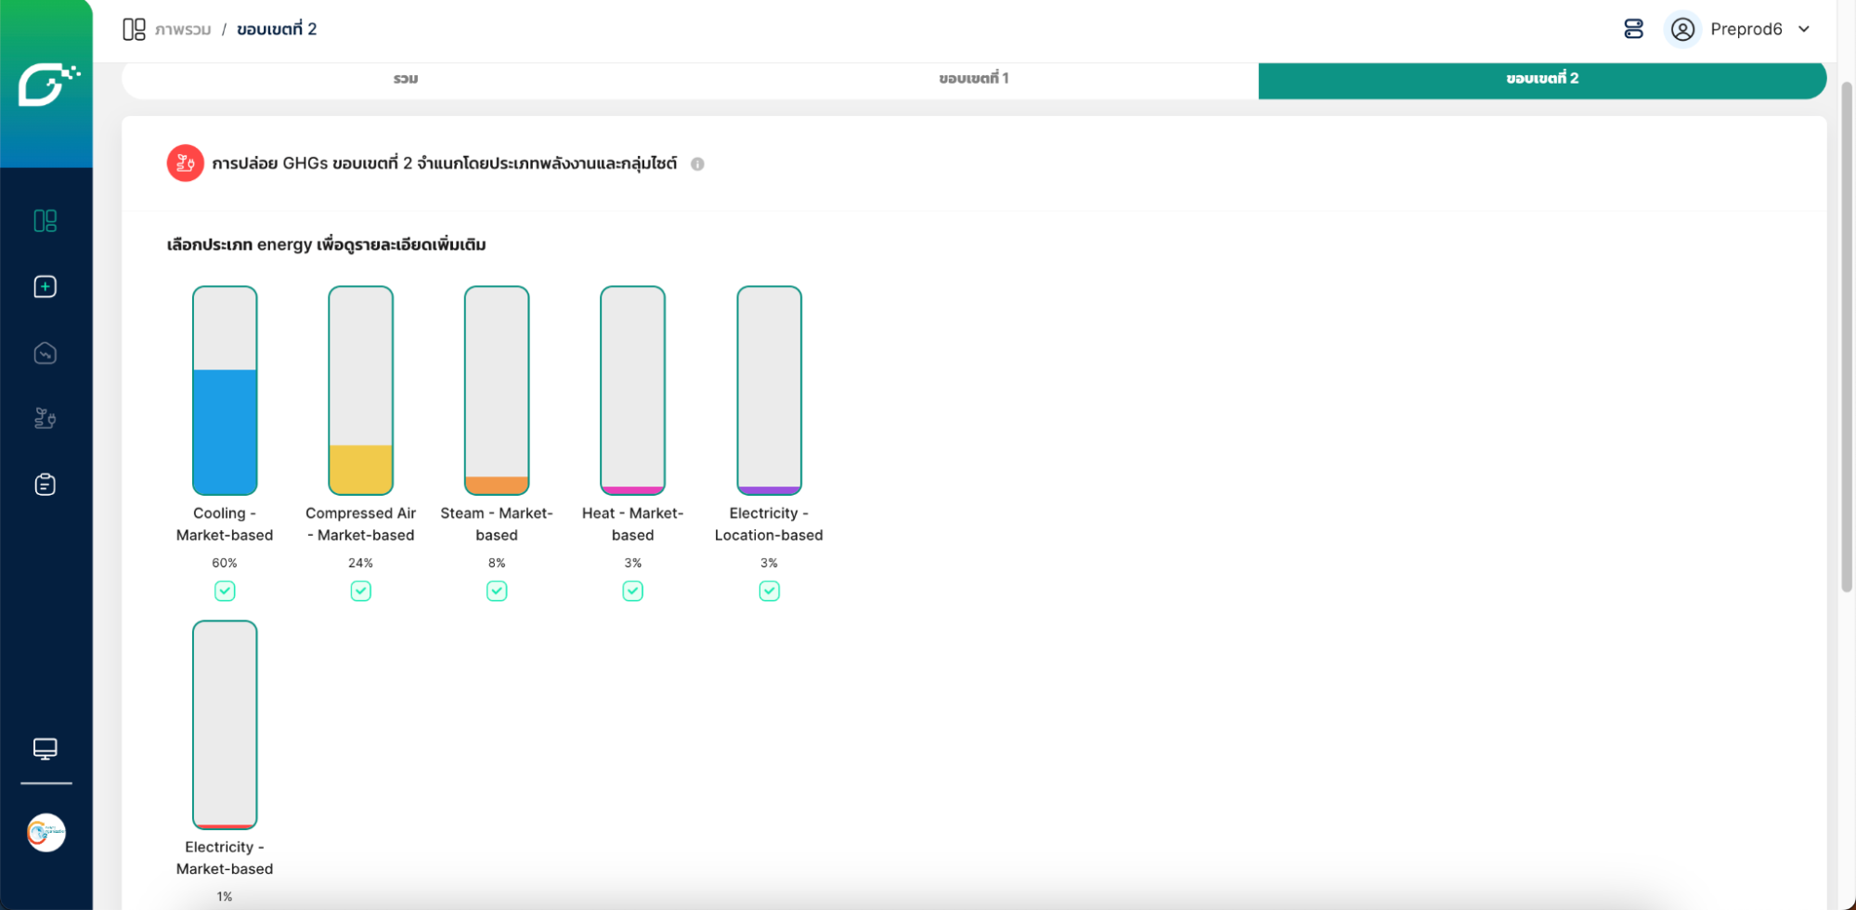
Task: Select the Heat - Market-based gauge bar
Action: [632, 390]
